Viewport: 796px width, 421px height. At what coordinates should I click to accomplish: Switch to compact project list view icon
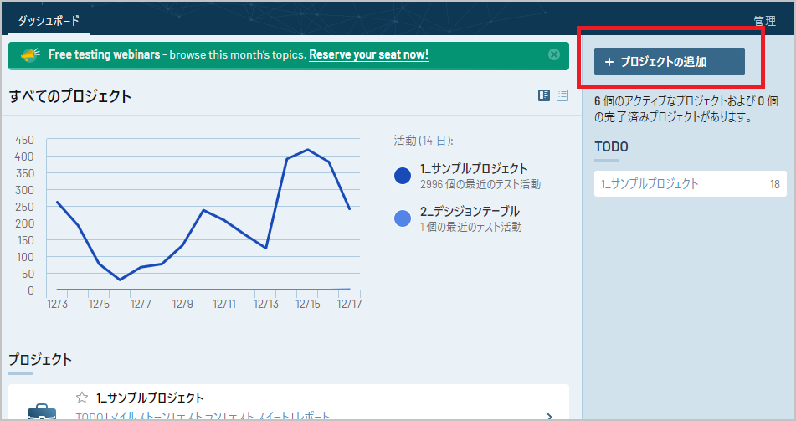pos(562,95)
